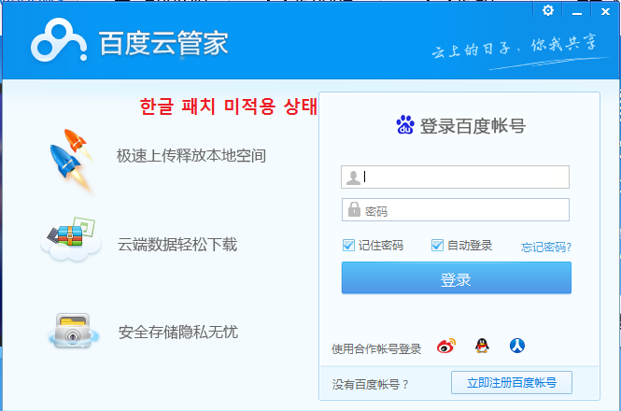This screenshot has width=621, height=411.
Task: Click the blue 登录 button
Action: (x=457, y=277)
